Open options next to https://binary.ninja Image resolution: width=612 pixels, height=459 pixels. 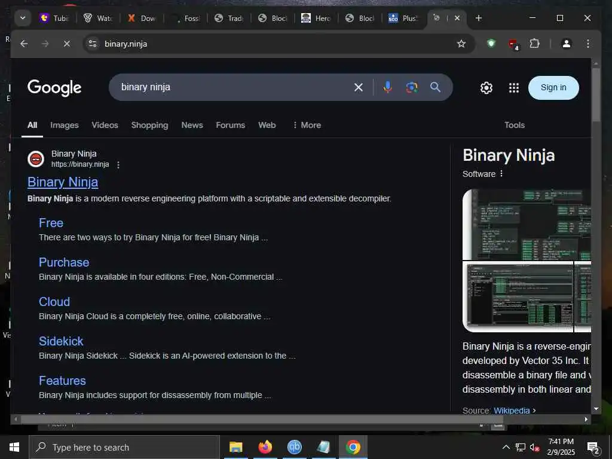[x=118, y=165]
